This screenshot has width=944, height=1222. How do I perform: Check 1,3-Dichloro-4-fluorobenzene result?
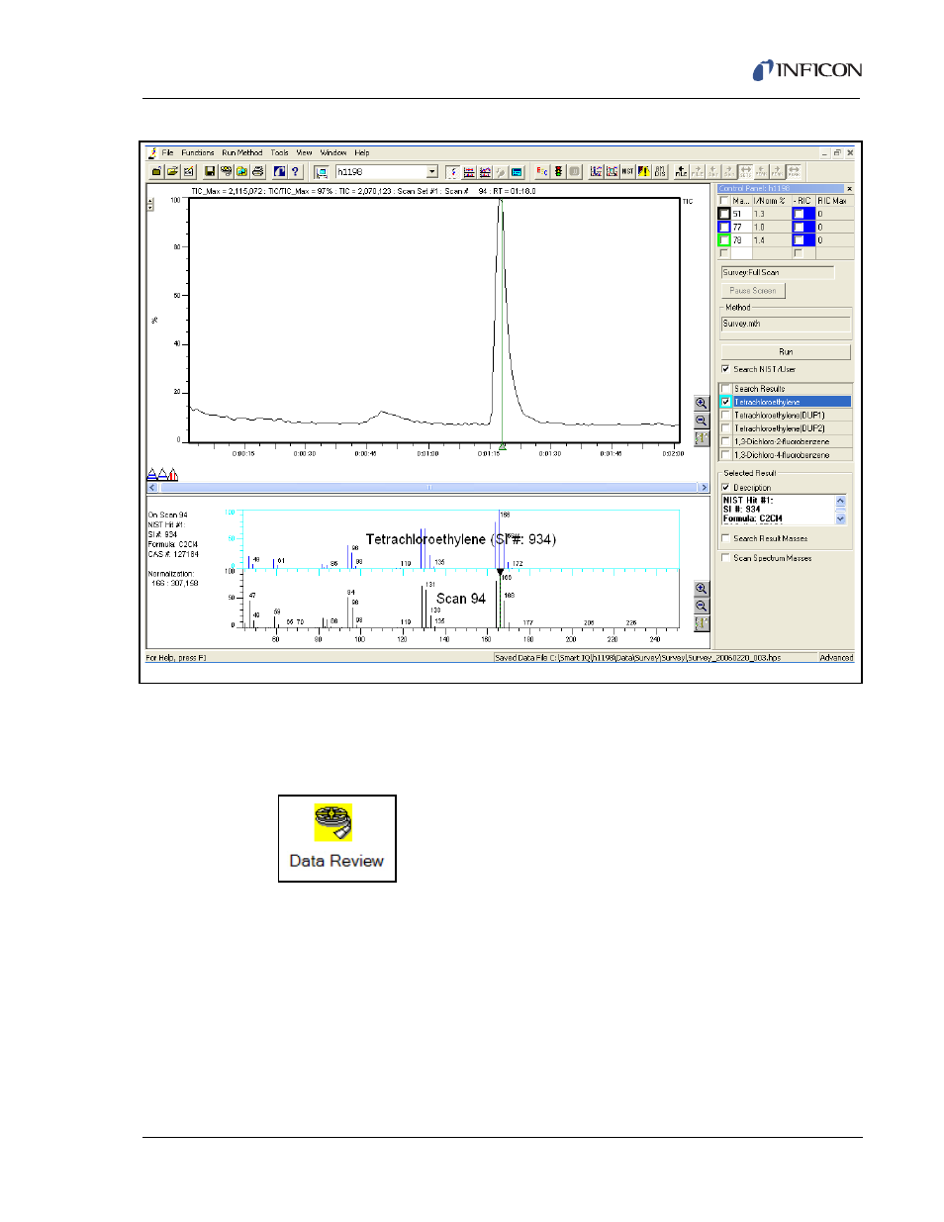pyautogui.click(x=725, y=455)
